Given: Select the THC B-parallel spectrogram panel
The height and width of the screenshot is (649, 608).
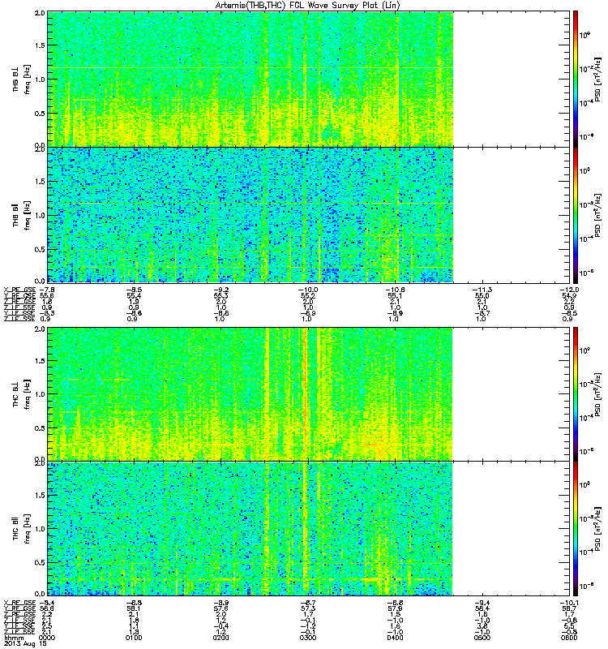Looking at the screenshot, I should coord(250,529).
